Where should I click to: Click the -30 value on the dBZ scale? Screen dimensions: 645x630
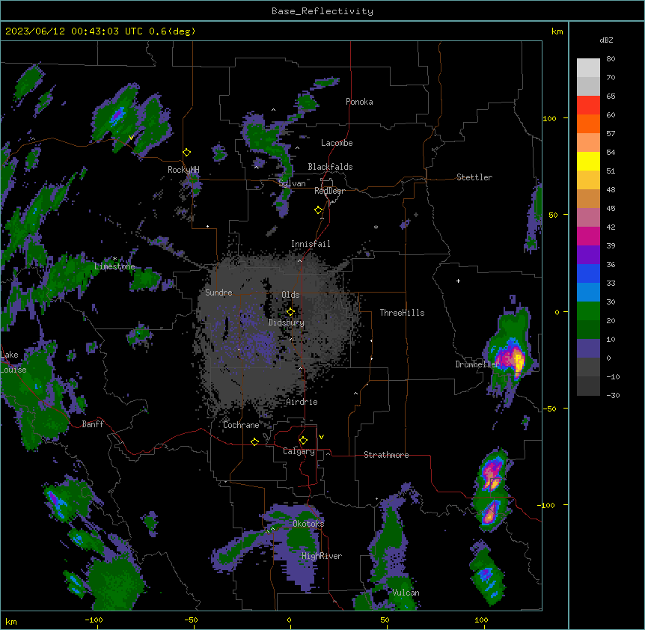[x=613, y=396]
